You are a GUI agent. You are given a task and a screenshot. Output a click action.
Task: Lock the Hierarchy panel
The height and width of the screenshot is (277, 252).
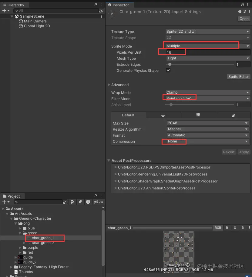pos(96,5)
